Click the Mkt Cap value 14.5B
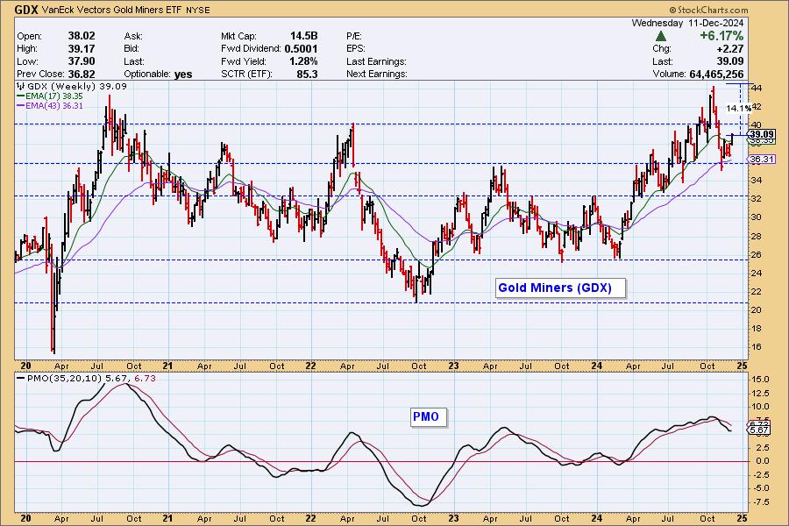The width and height of the screenshot is (789, 526). [x=304, y=36]
